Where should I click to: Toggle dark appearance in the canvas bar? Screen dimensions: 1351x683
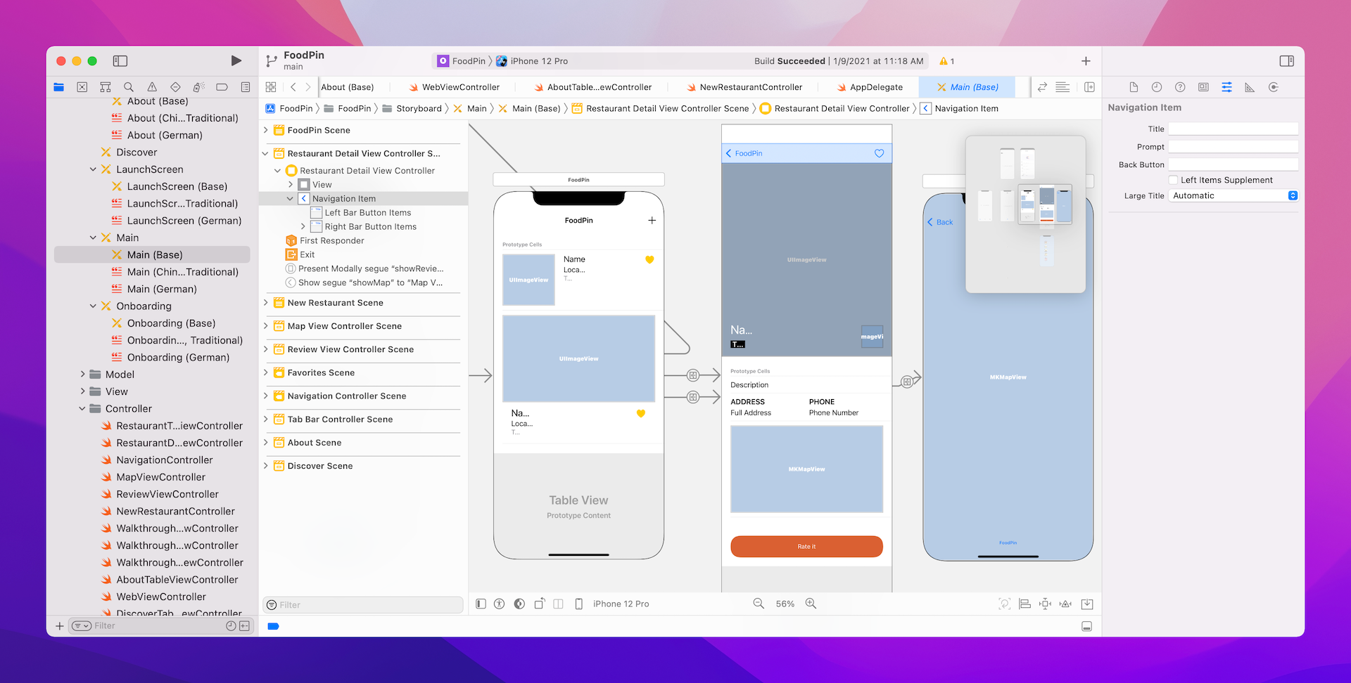pos(519,603)
